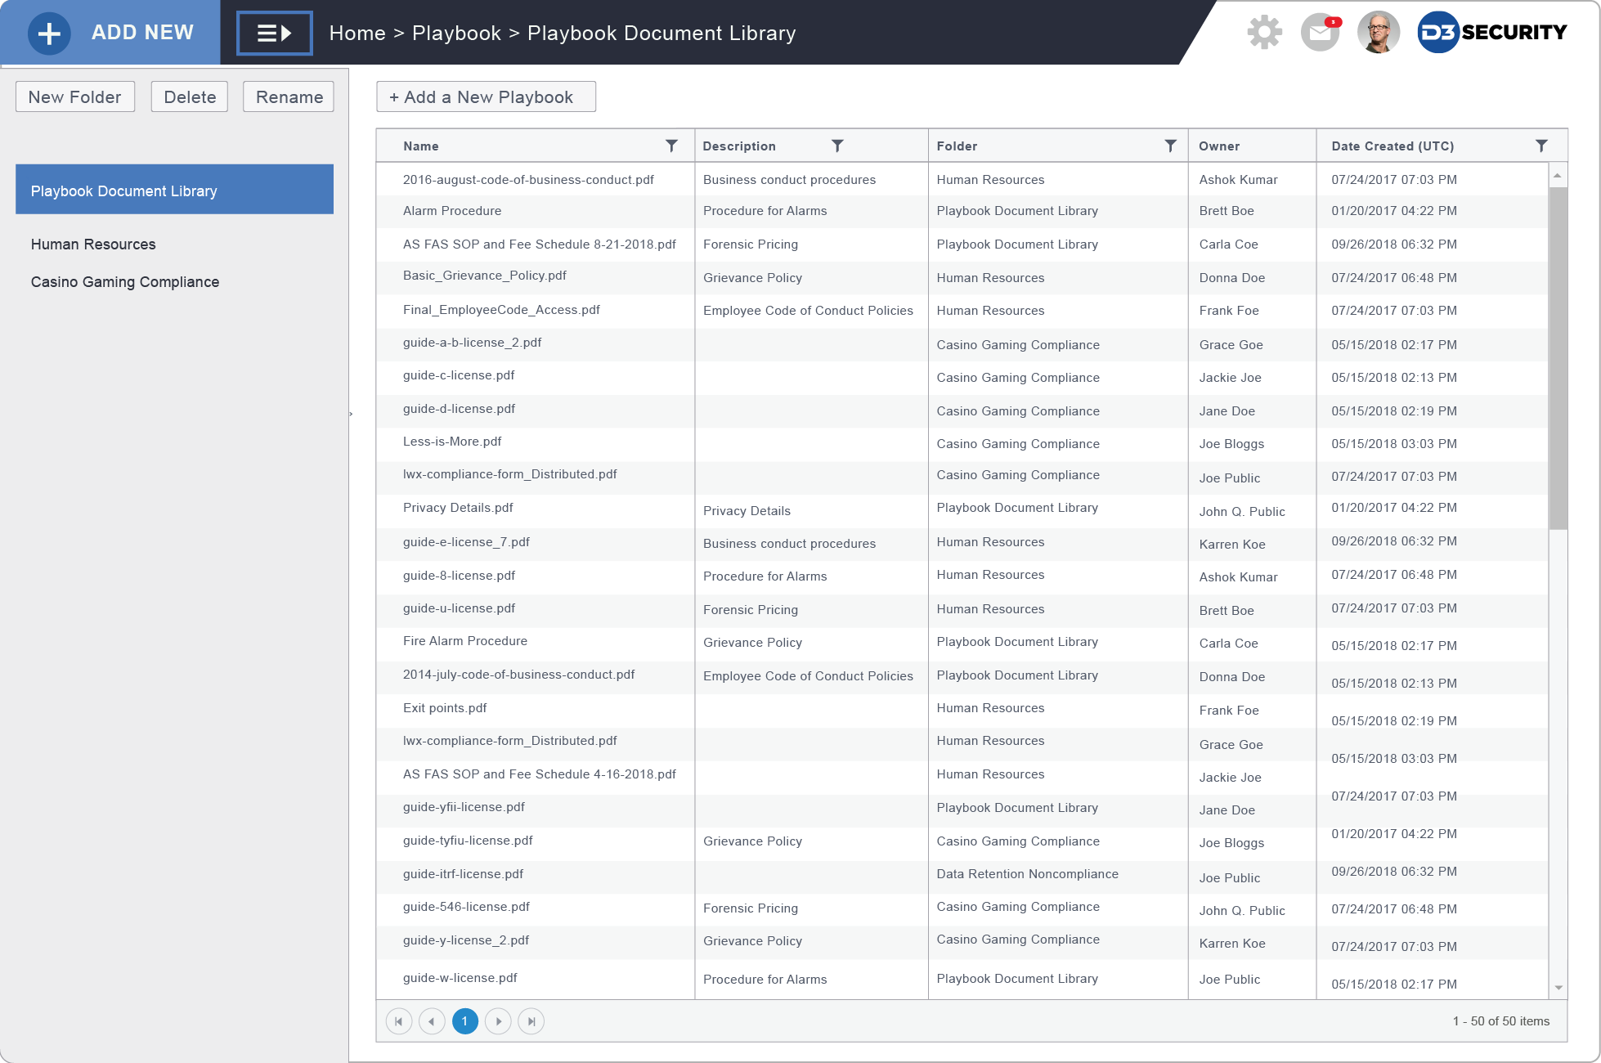
Task: Open guide-546-license.pdf
Action: pyautogui.click(x=466, y=907)
